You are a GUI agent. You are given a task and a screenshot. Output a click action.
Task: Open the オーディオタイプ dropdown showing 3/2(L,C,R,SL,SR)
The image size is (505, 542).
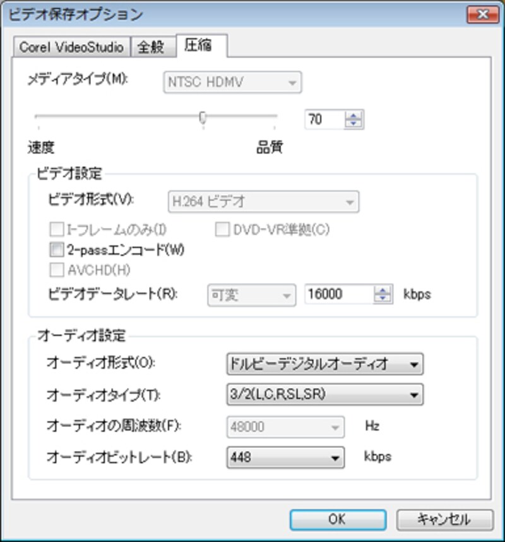click(324, 394)
